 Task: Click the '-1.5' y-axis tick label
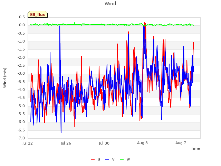(x=21, y=49)
